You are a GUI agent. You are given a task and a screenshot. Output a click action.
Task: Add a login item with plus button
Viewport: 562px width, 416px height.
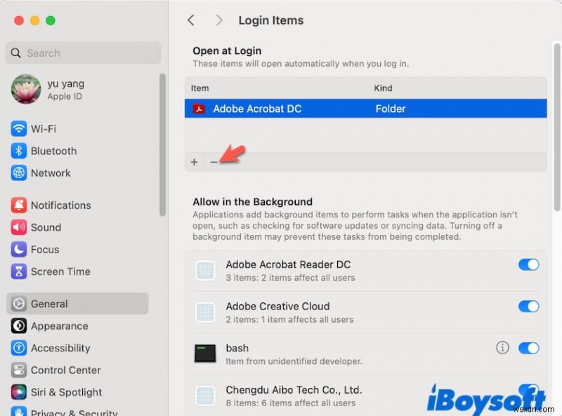[x=195, y=162]
